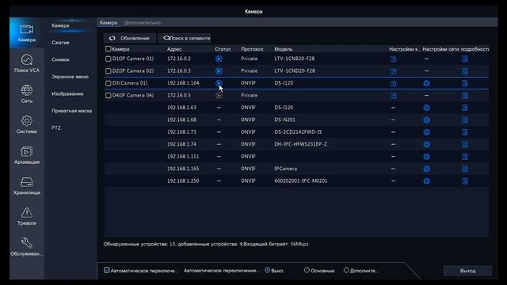Show details for 600202001-IPC-M0201 device
This screenshot has height=285, width=507.
pyautogui.click(x=465, y=181)
